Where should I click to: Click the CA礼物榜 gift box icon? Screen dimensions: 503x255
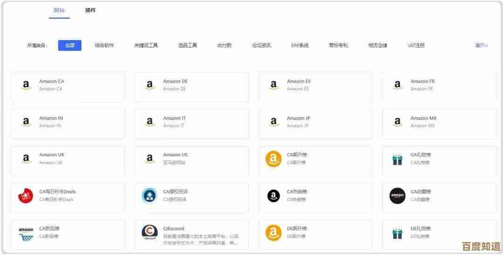[x=397, y=159]
